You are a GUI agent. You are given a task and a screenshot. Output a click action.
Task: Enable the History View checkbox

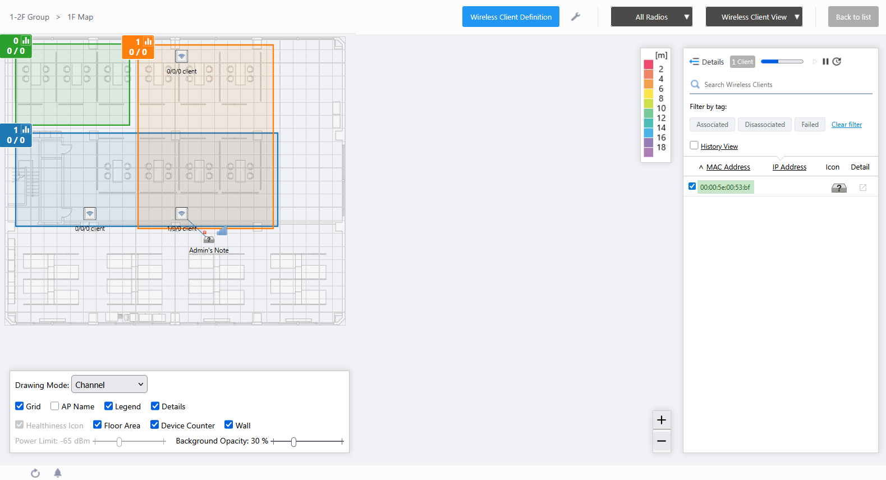(694, 145)
